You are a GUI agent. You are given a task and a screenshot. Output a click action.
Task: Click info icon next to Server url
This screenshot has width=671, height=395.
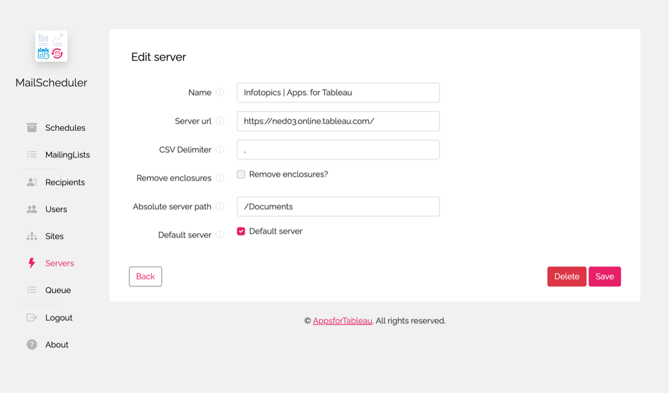220,121
